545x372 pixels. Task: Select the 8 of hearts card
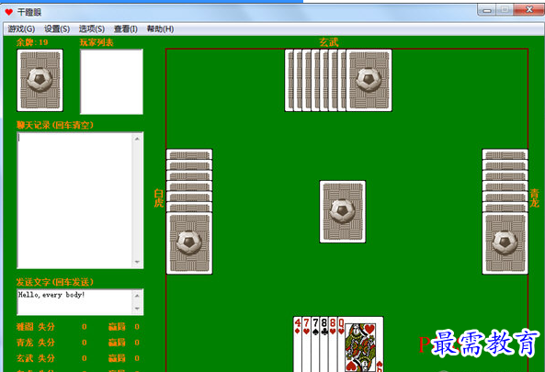point(333,344)
